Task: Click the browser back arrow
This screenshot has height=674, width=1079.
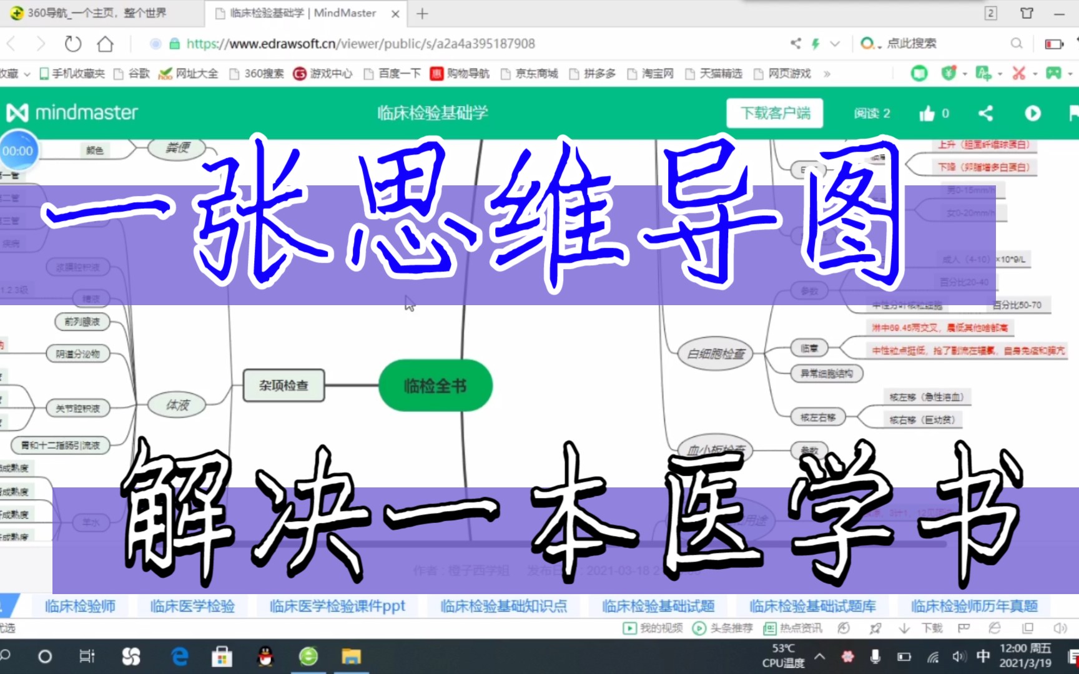Action: pyautogui.click(x=11, y=44)
